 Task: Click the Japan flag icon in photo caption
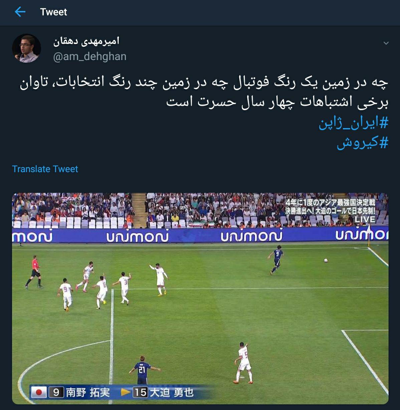coord(39,392)
